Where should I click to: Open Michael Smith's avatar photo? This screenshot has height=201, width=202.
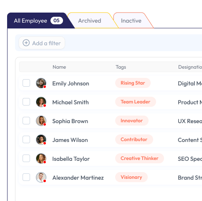[x=41, y=102]
